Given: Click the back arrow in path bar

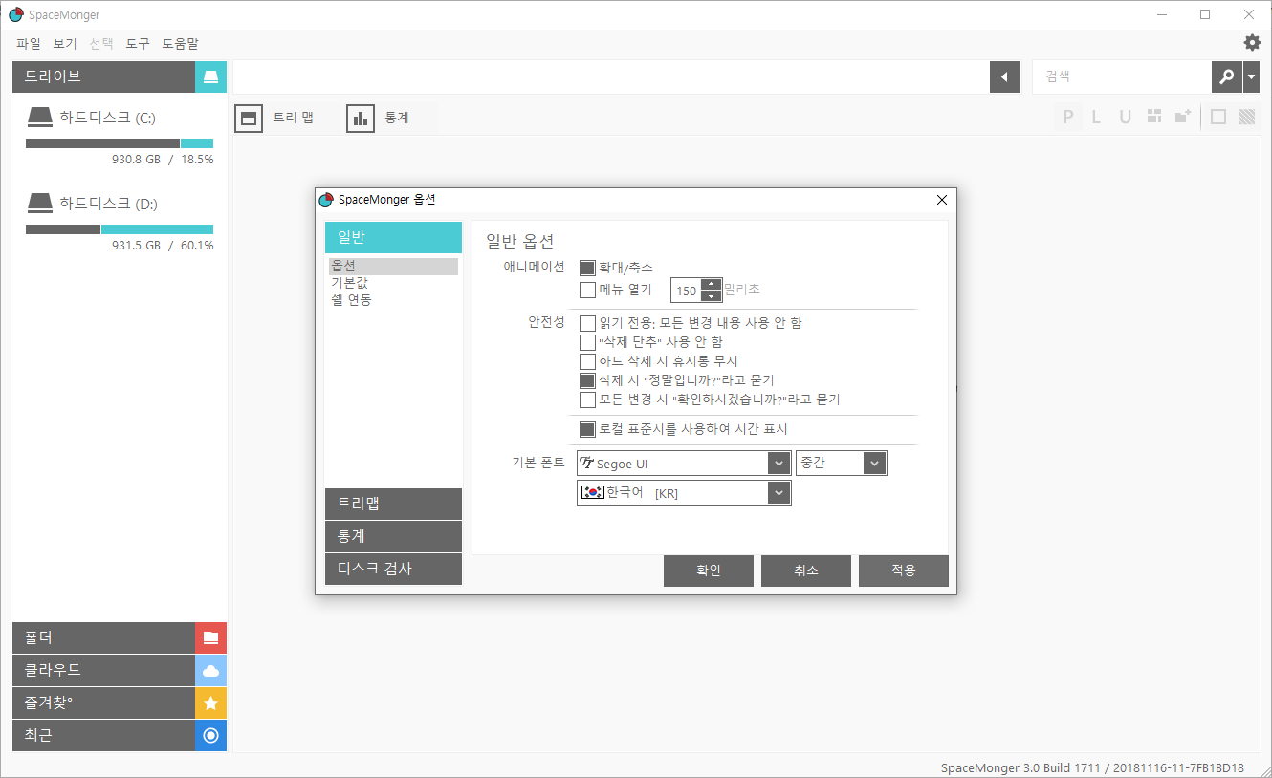Looking at the screenshot, I should (1005, 76).
